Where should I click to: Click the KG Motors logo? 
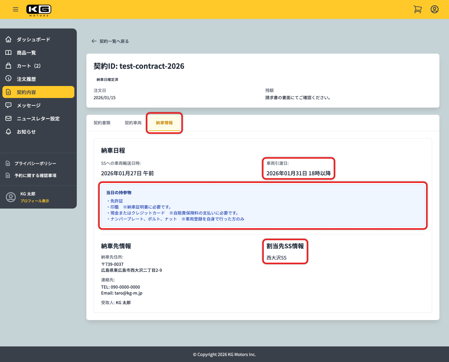coord(39,10)
